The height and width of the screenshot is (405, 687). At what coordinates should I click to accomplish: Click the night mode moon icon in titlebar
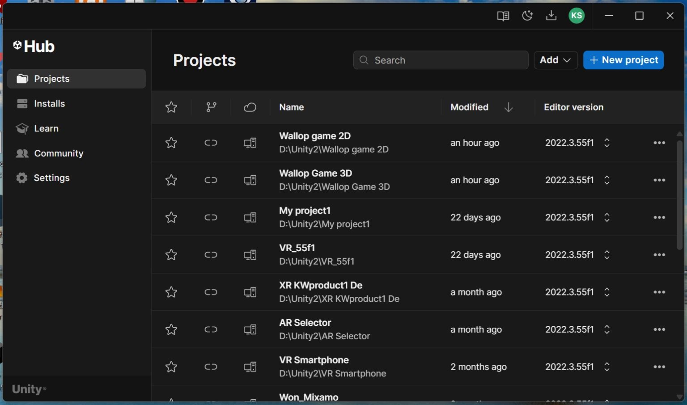pyautogui.click(x=527, y=16)
